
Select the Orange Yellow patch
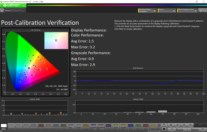coord(123,127)
